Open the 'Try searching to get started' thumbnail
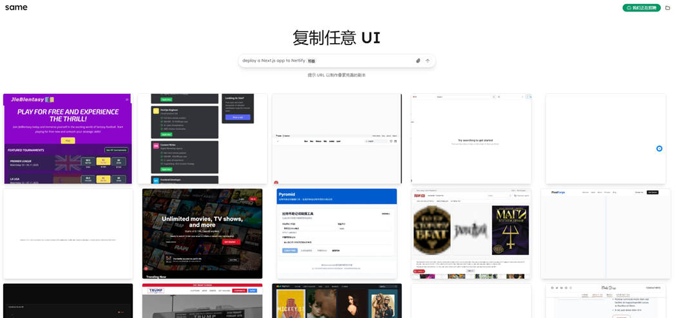Image resolution: width=675 pixels, height=318 pixels. pos(471,138)
